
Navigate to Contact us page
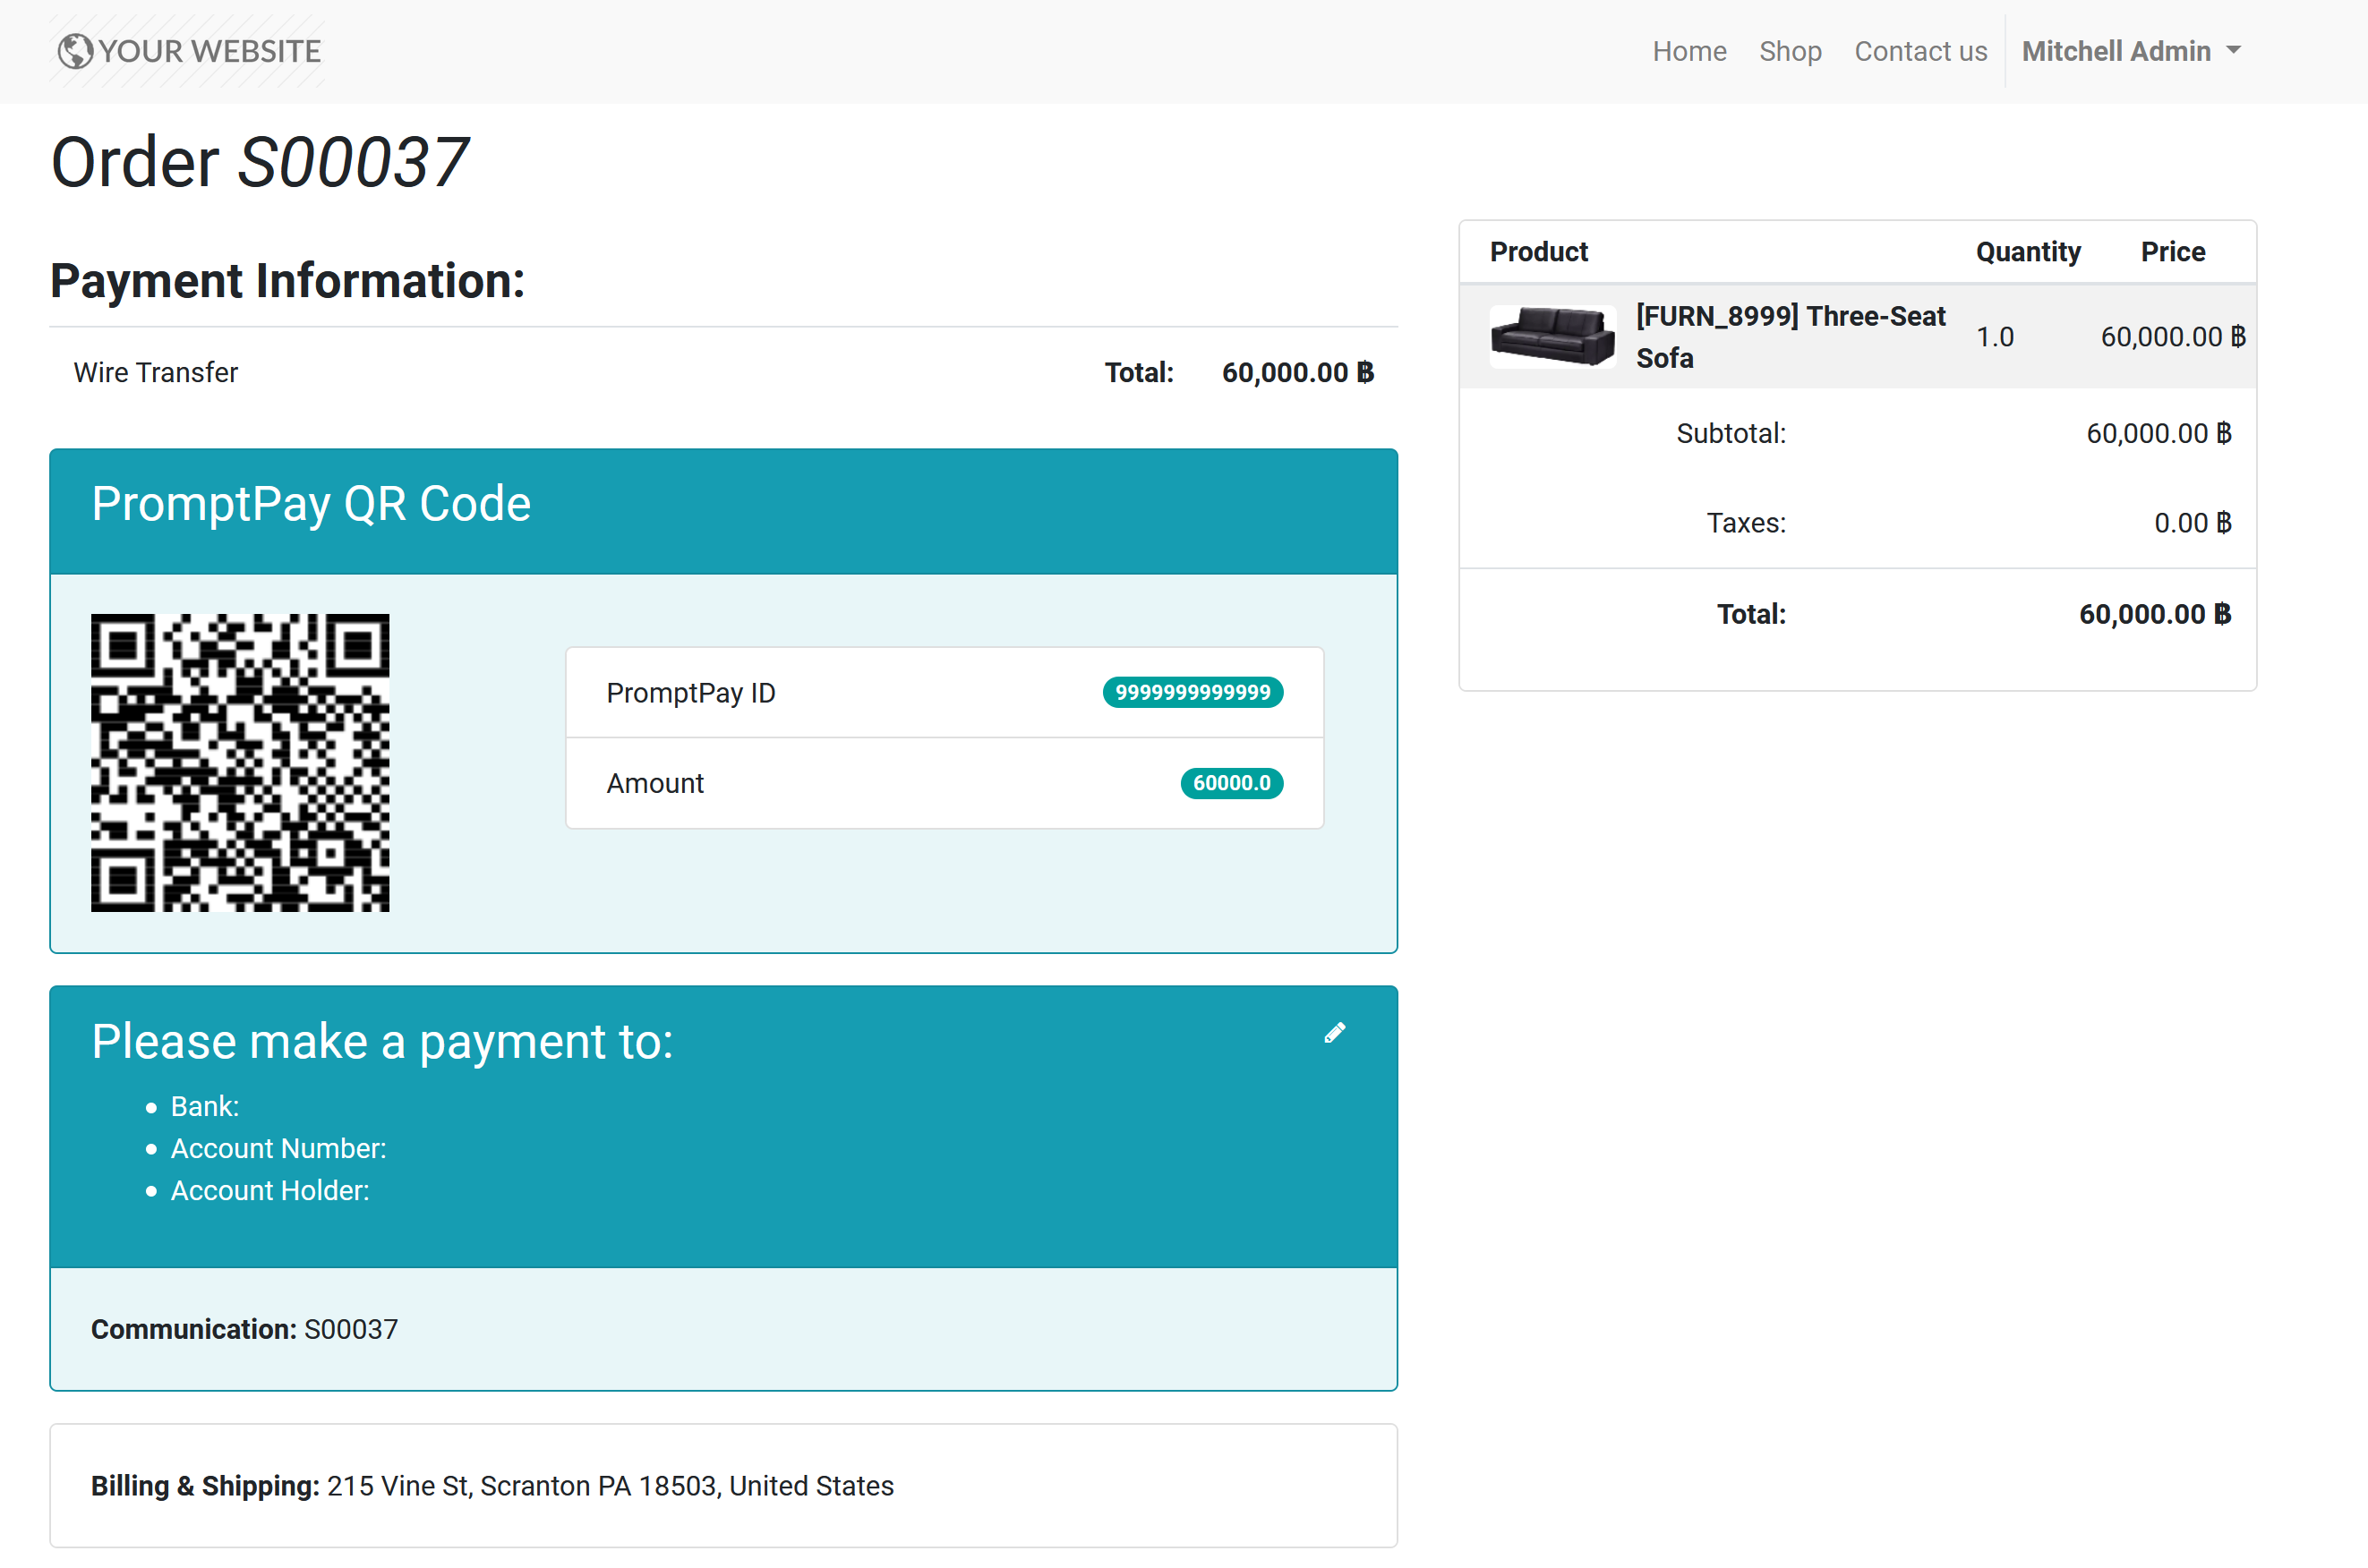(x=1919, y=51)
